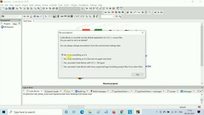Click the Jump back arrow beside bookmarks
The width and height of the screenshot is (204, 115).
[106, 12]
